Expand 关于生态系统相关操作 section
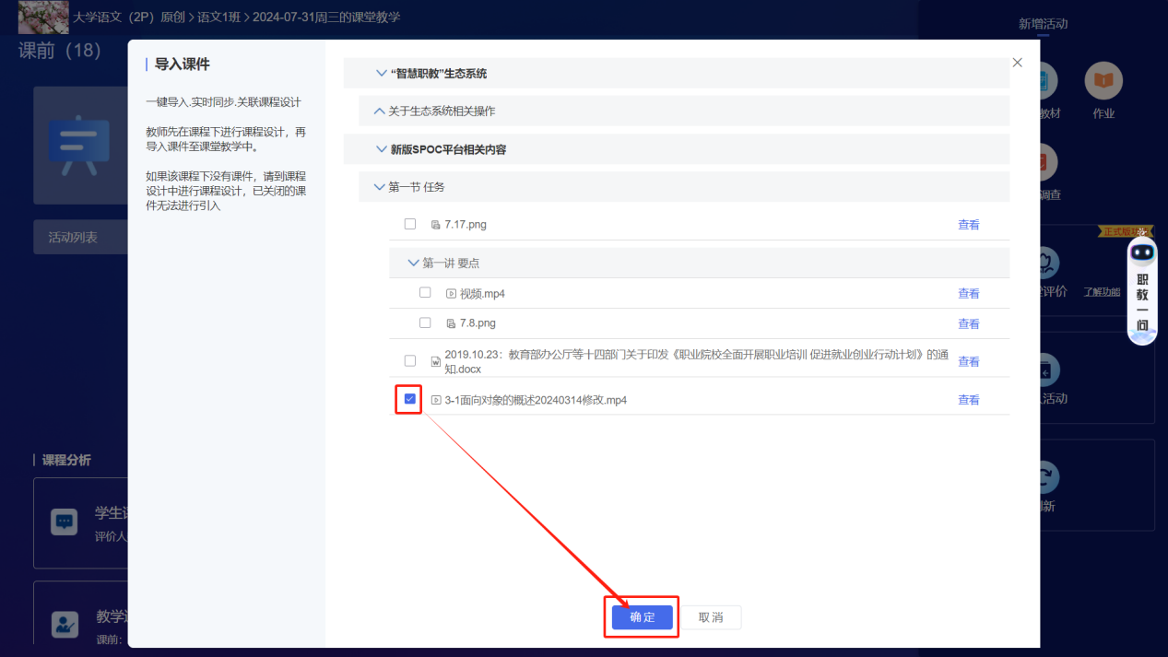 tap(379, 111)
